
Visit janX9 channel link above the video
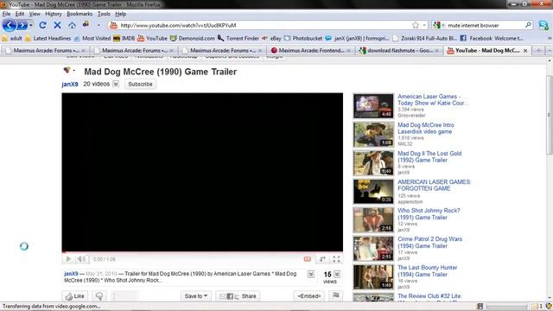tap(70, 85)
